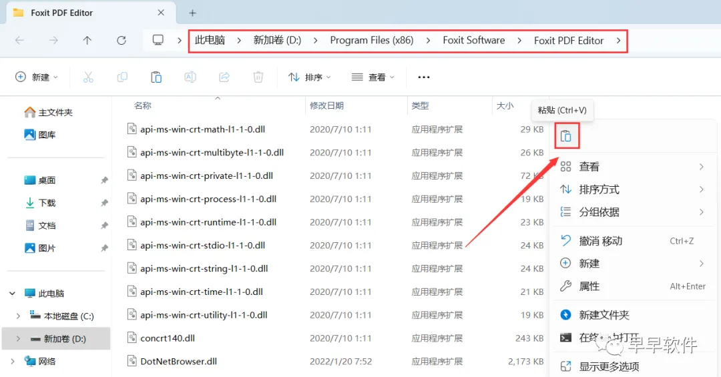
Task: Open the 新建 dropdown in toolbar
Action: pos(37,77)
